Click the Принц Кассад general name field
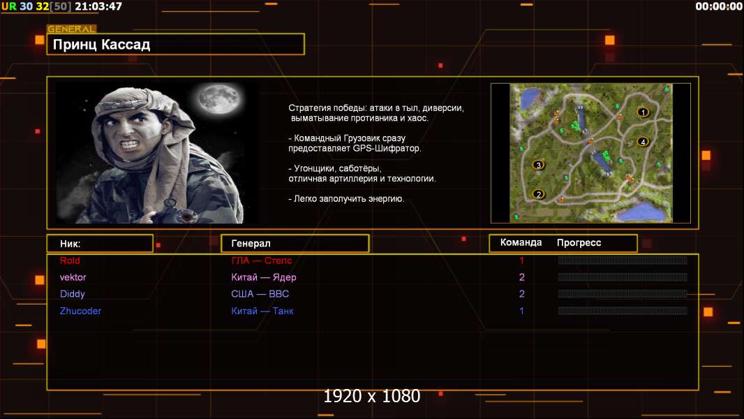 click(176, 44)
